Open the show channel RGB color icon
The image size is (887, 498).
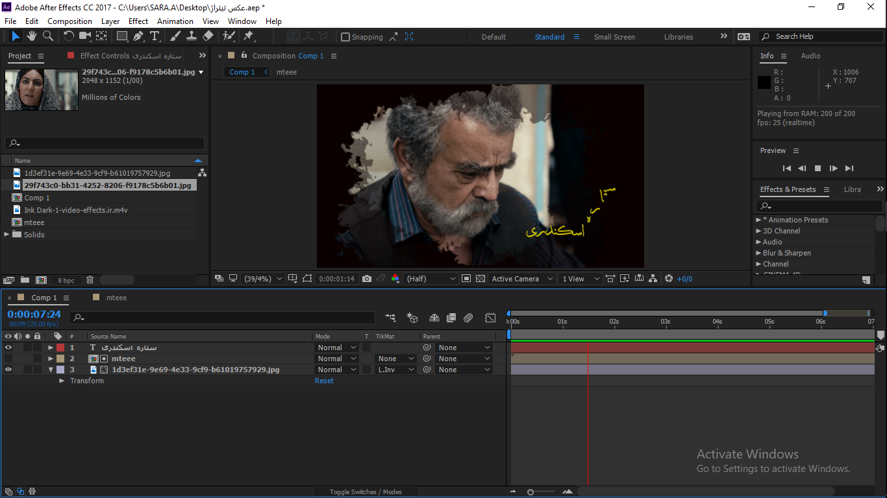click(x=395, y=279)
